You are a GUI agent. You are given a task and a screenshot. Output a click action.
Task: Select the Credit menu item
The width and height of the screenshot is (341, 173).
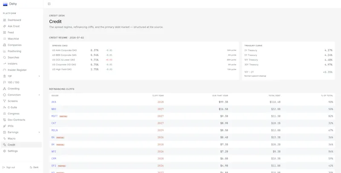22,145
